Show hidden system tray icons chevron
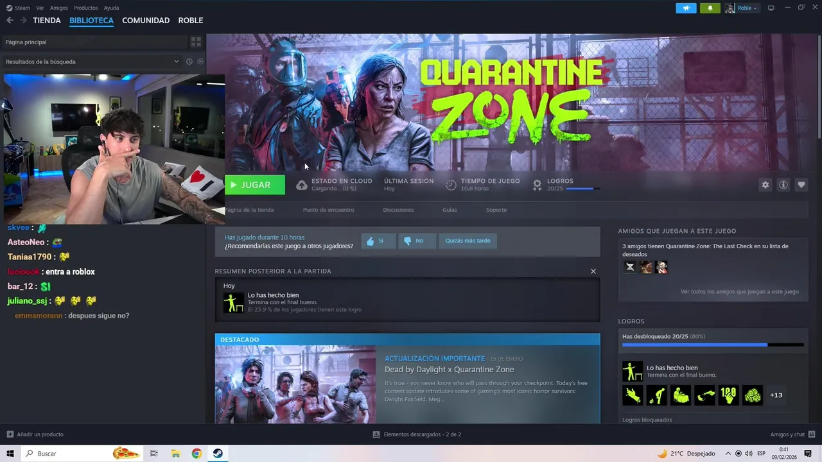Viewport: 822px width, 462px height. 728,454
